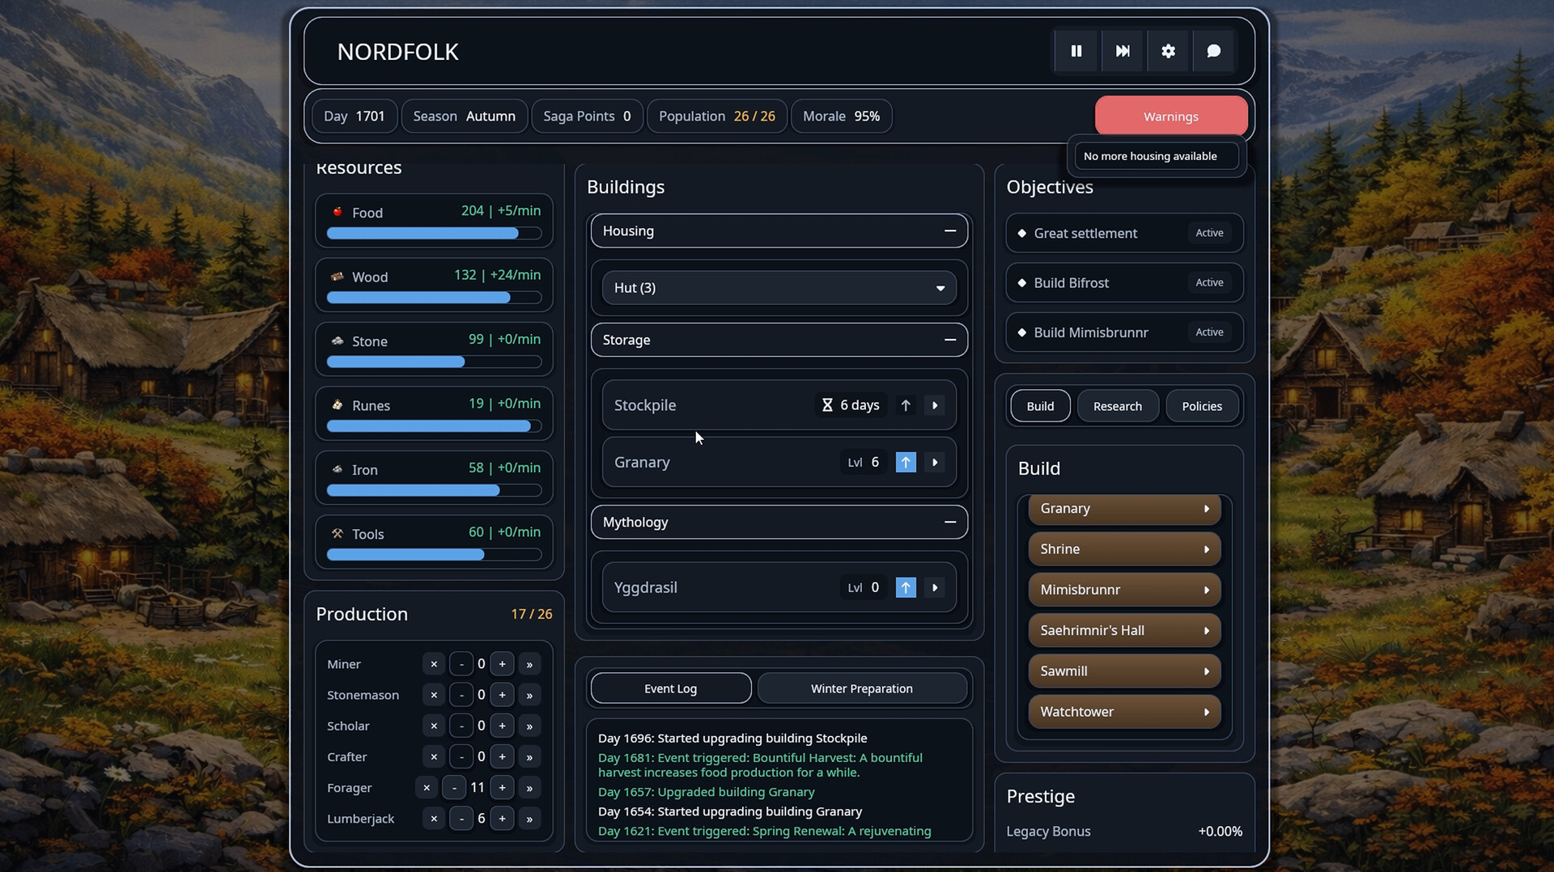Open the Event Log tab
The height and width of the screenshot is (872, 1554).
[x=670, y=688]
